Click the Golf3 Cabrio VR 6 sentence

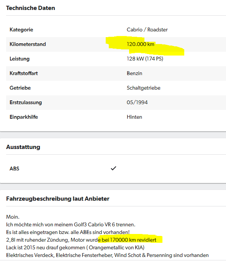tap(70, 224)
